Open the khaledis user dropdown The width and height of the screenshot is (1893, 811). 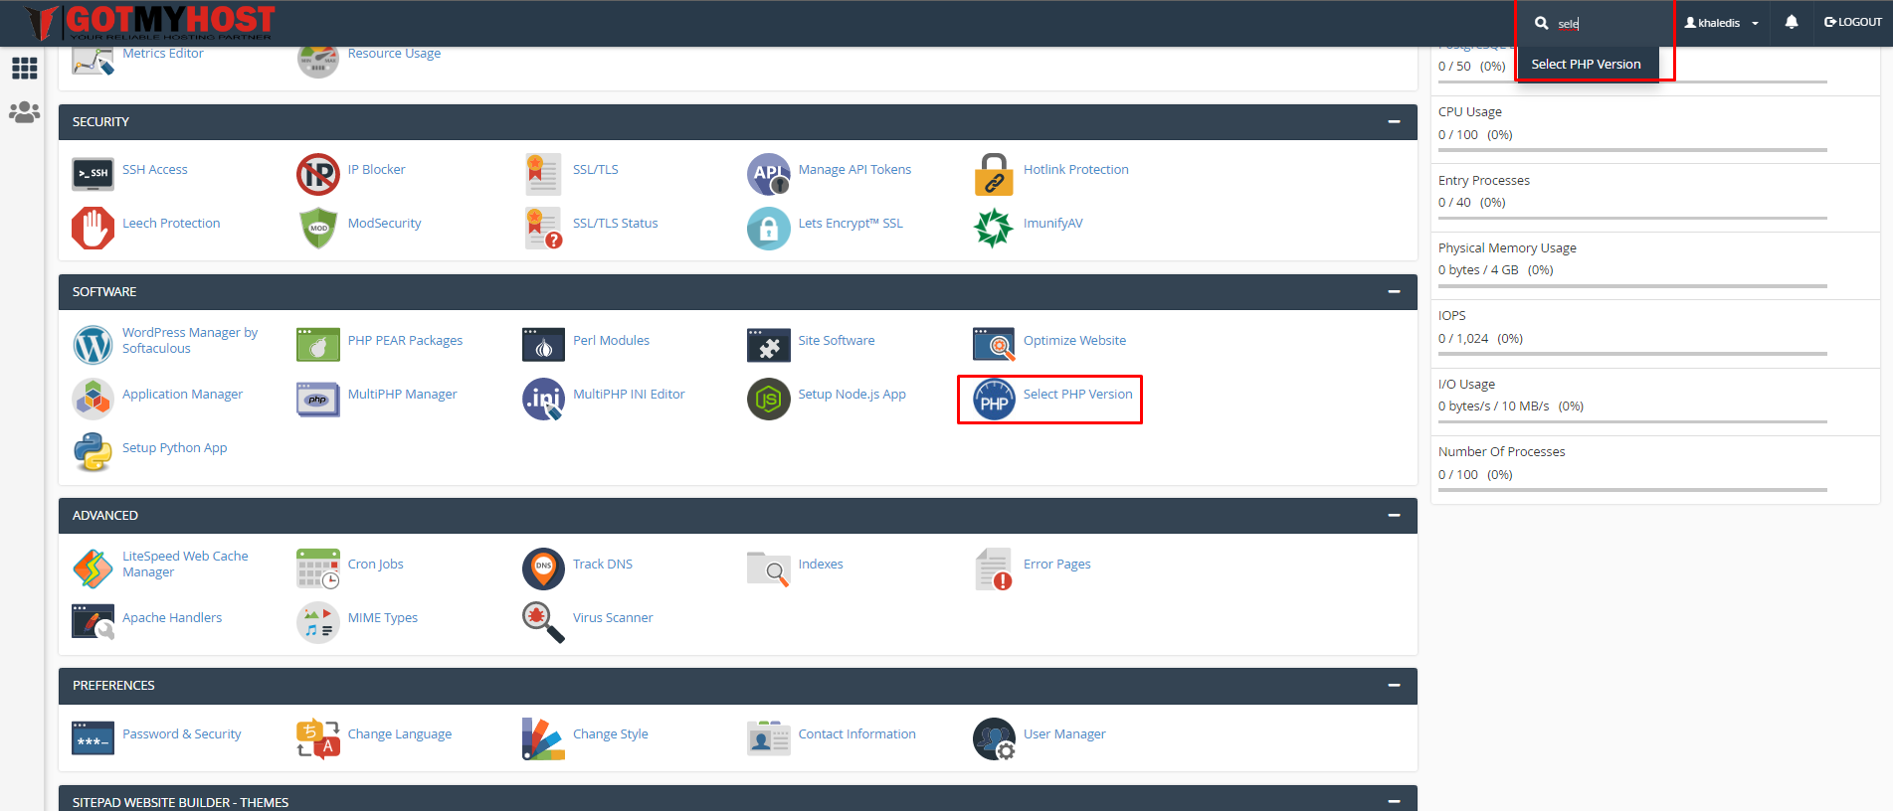coord(1722,23)
